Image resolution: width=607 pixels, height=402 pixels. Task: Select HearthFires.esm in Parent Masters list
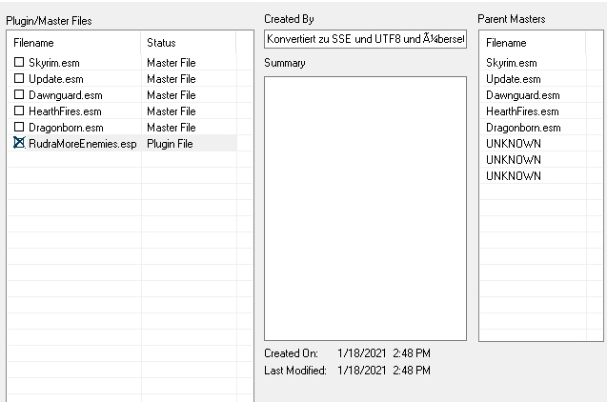(x=522, y=111)
